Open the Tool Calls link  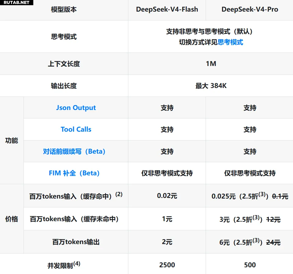click(x=76, y=130)
